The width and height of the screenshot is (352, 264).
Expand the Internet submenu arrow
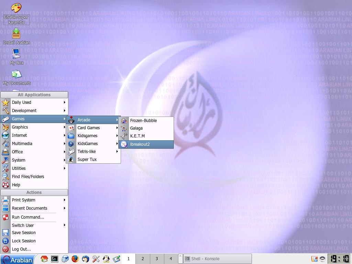64,135
